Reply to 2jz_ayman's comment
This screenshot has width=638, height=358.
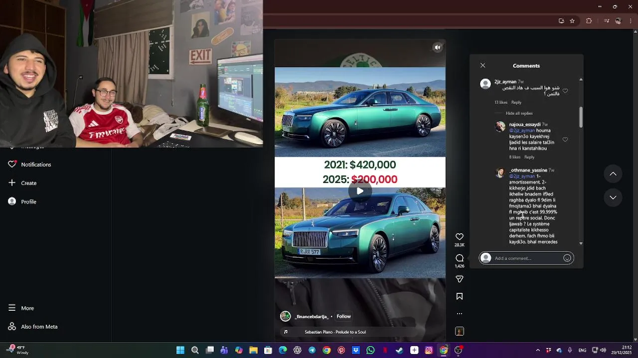coord(516,102)
